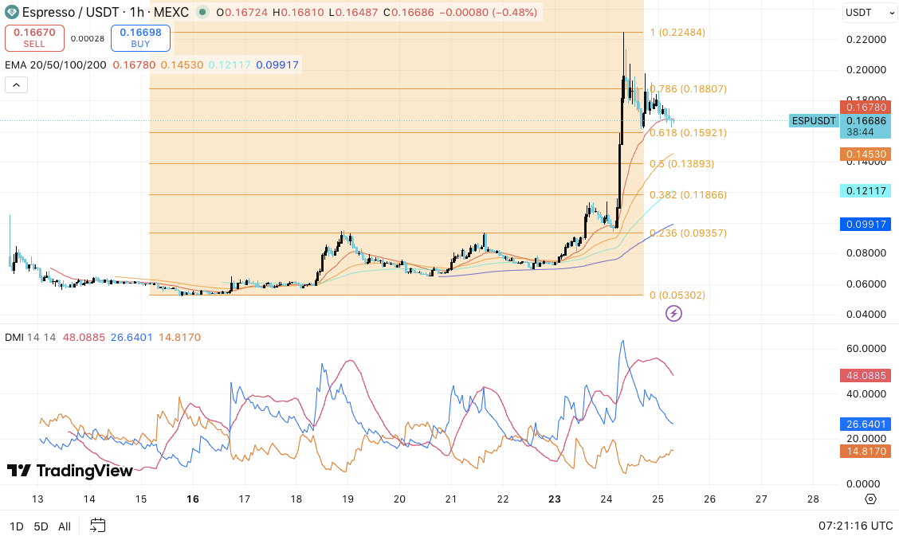899x536 pixels.
Task: Click the TradingView logo
Action: 69,471
